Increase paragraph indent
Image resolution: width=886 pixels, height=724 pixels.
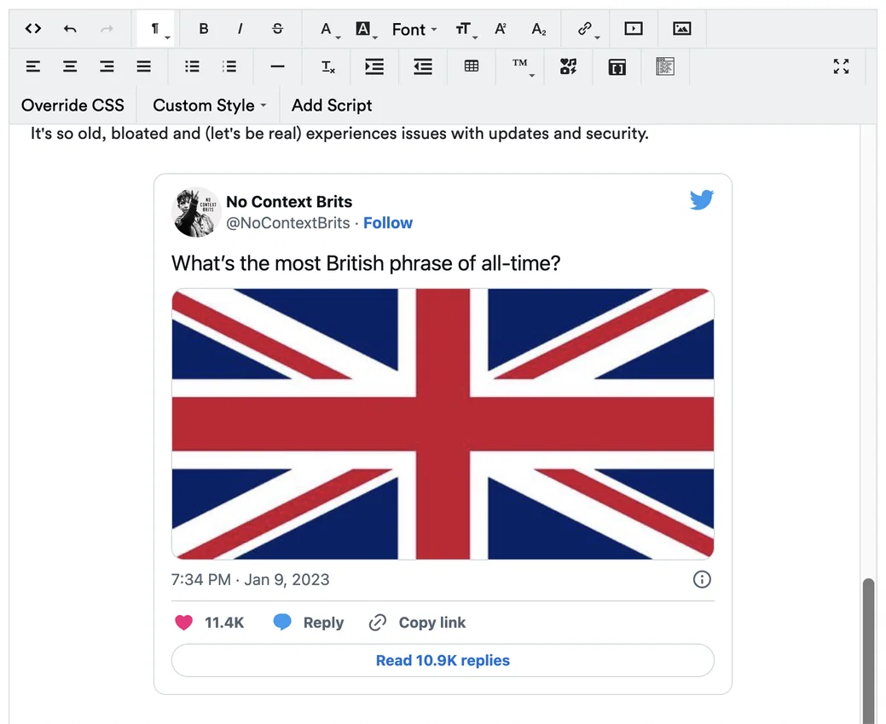coord(374,66)
